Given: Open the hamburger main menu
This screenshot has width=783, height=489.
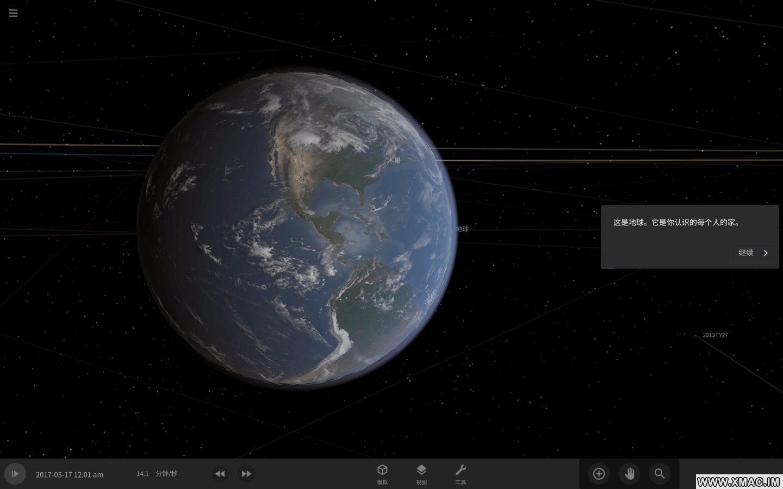Looking at the screenshot, I should tap(13, 13).
